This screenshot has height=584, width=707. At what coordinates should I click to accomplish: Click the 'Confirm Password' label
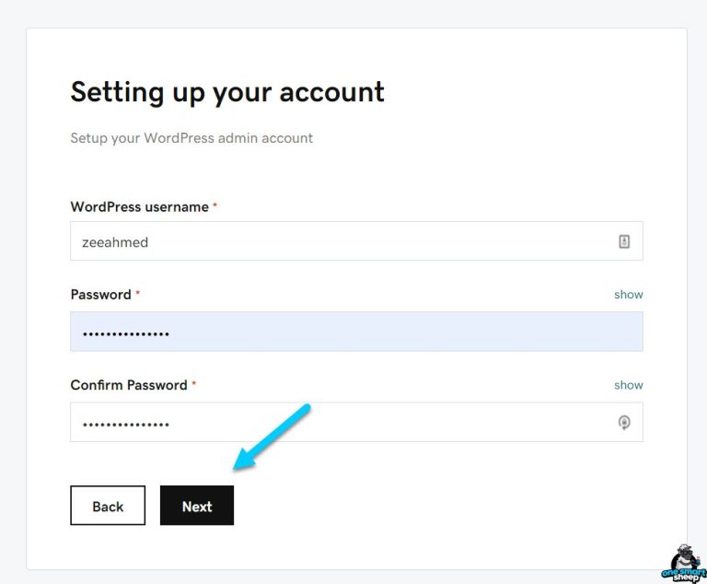tap(129, 385)
